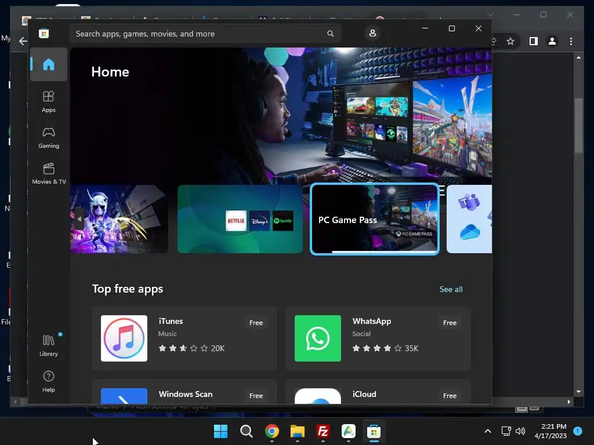Open the Home section in Microsoft Store sidebar
The height and width of the screenshot is (445, 594).
click(49, 64)
